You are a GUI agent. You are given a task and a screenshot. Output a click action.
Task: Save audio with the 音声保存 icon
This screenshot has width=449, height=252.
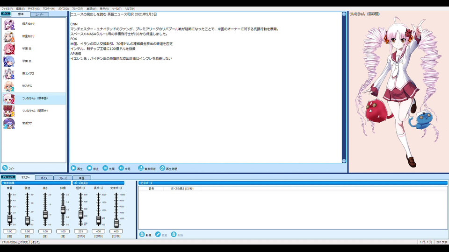[141, 168]
